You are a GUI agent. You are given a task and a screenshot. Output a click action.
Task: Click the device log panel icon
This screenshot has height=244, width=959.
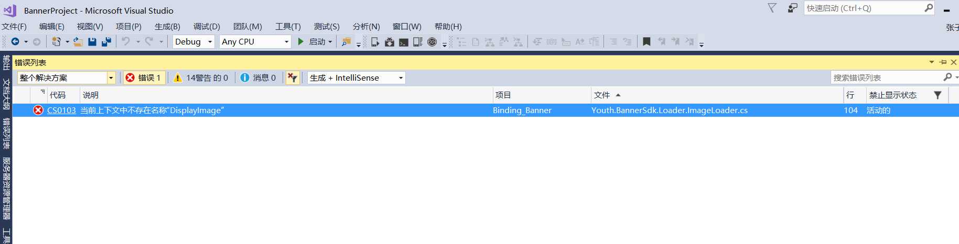point(418,42)
